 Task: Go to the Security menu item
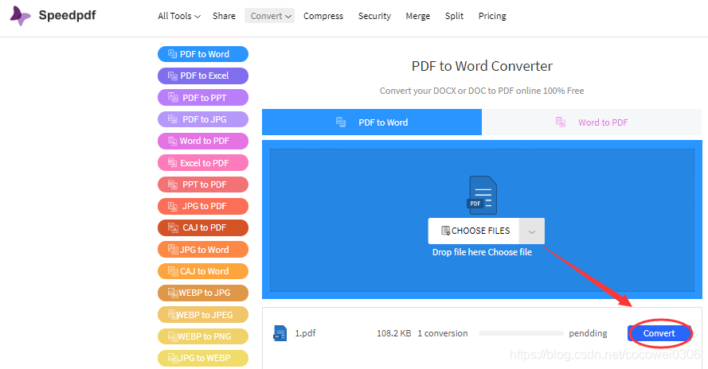click(374, 16)
